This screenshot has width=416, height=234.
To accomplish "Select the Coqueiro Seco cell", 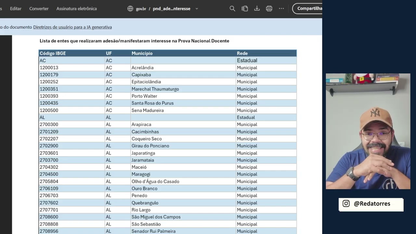I will 183,139.
